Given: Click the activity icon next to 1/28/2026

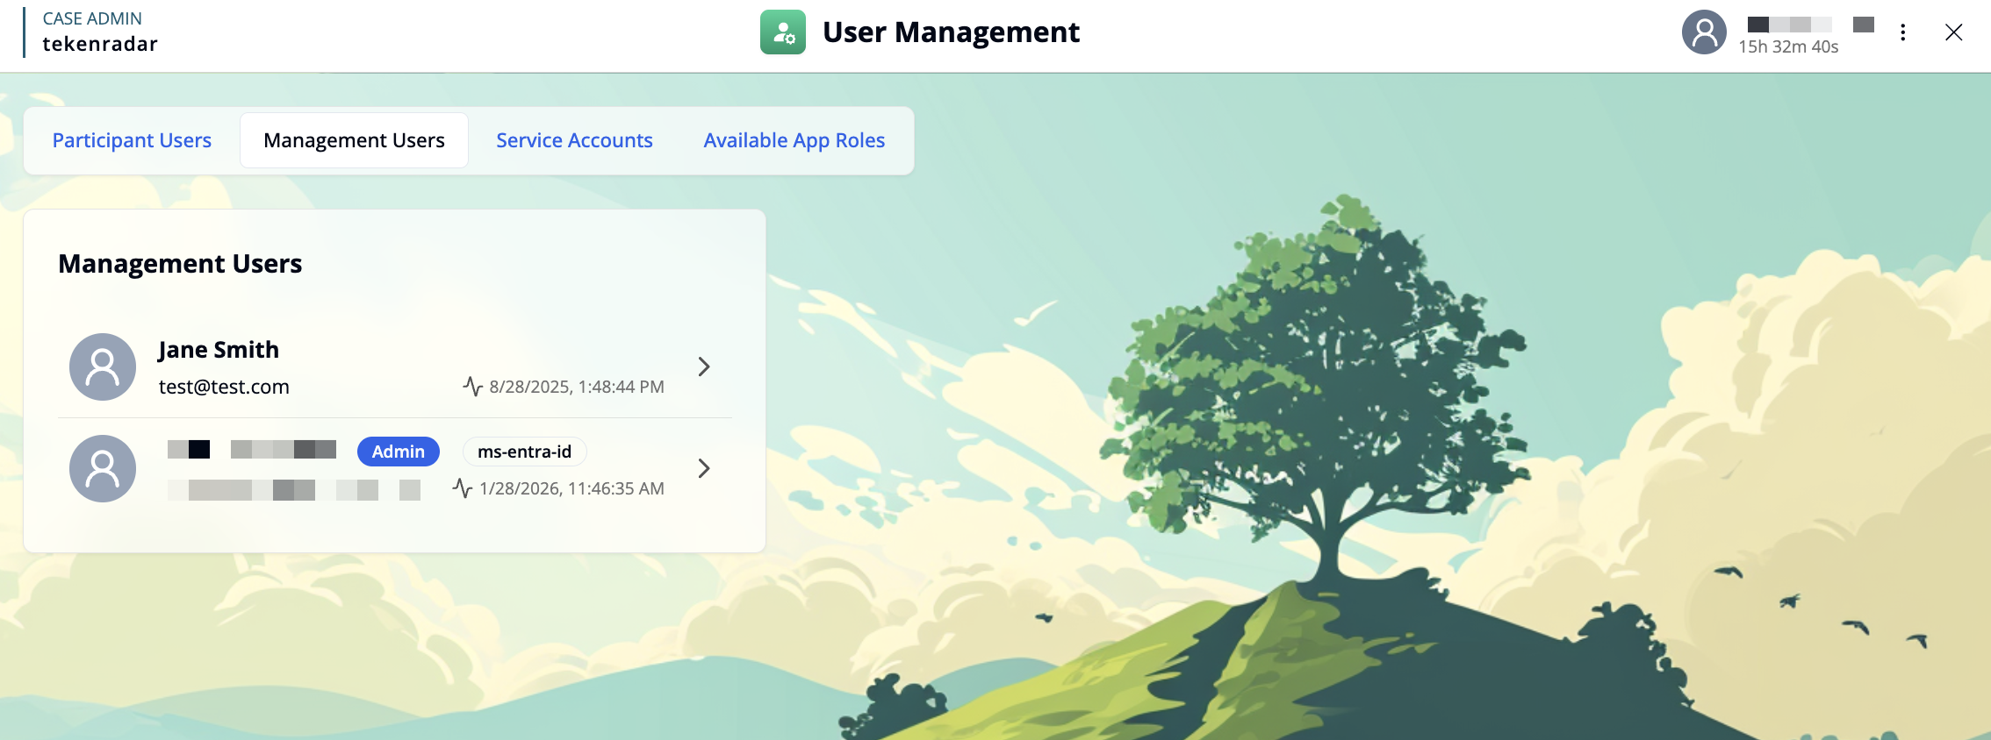Looking at the screenshot, I should (463, 488).
